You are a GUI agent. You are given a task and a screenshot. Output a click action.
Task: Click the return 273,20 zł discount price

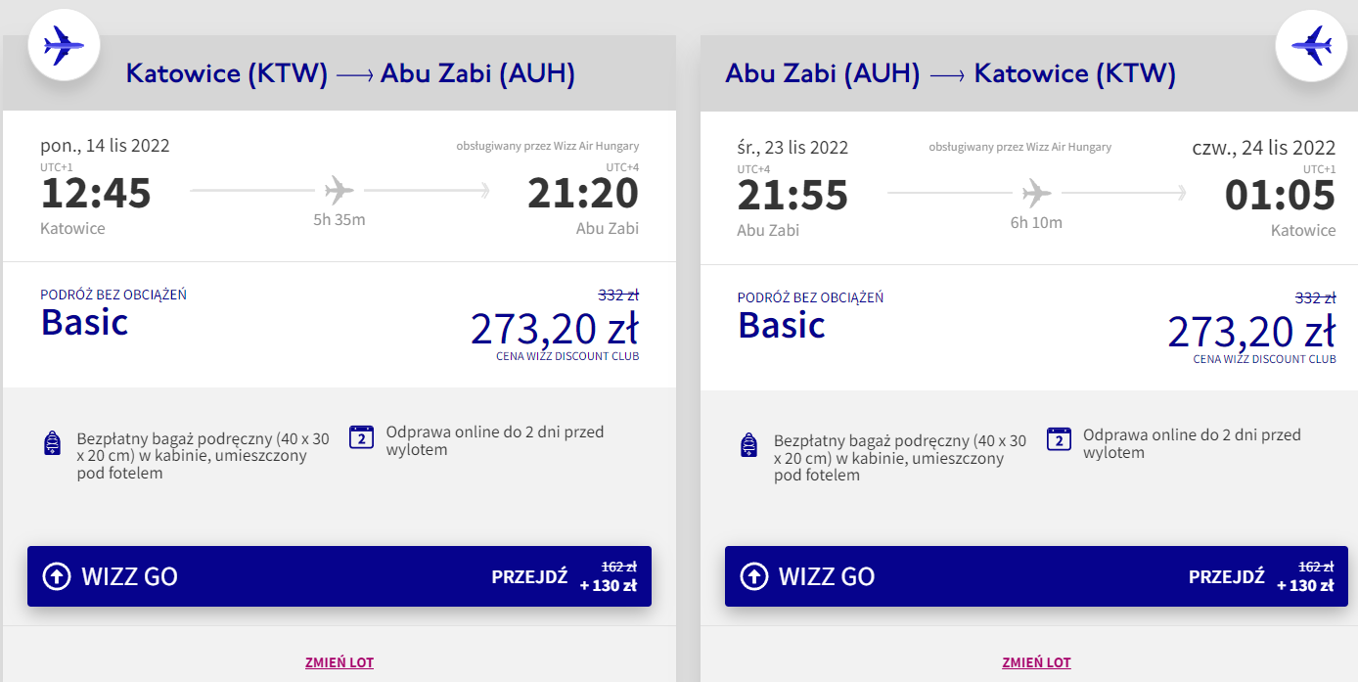point(1251,332)
